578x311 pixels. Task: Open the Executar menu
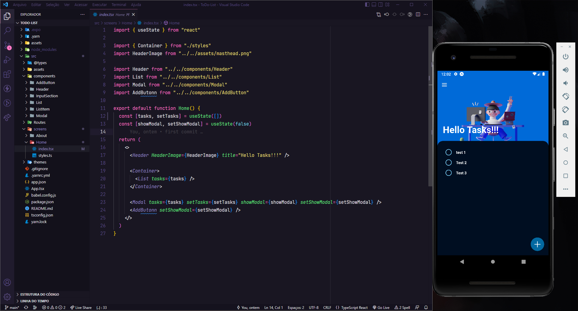click(x=100, y=5)
